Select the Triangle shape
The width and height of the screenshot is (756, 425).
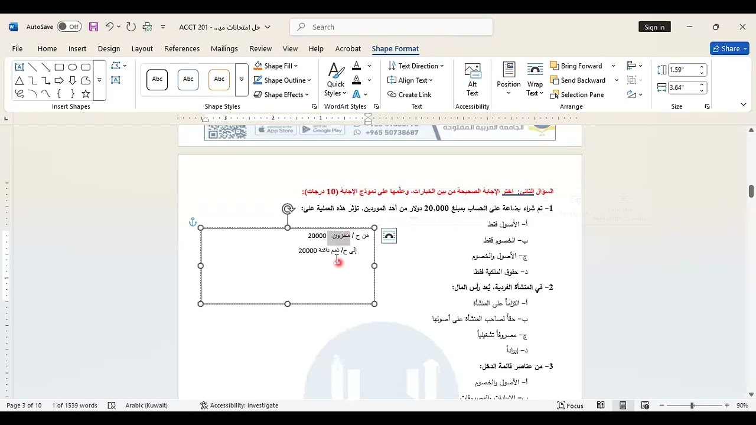coord(19,81)
